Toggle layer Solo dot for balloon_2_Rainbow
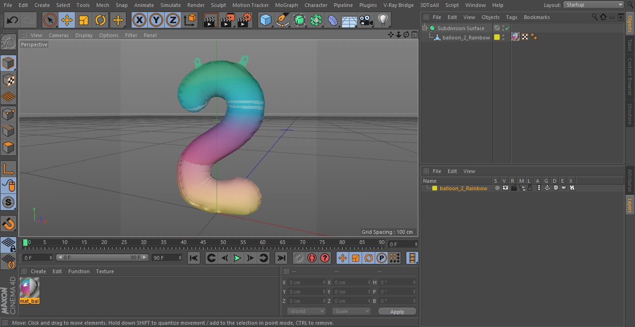This screenshot has width=635, height=327. 497,188
